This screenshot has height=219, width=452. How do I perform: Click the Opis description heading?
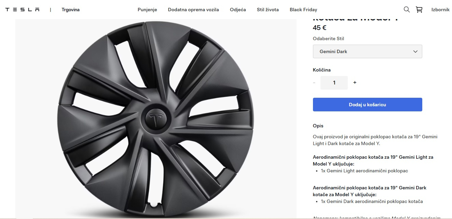point(318,126)
